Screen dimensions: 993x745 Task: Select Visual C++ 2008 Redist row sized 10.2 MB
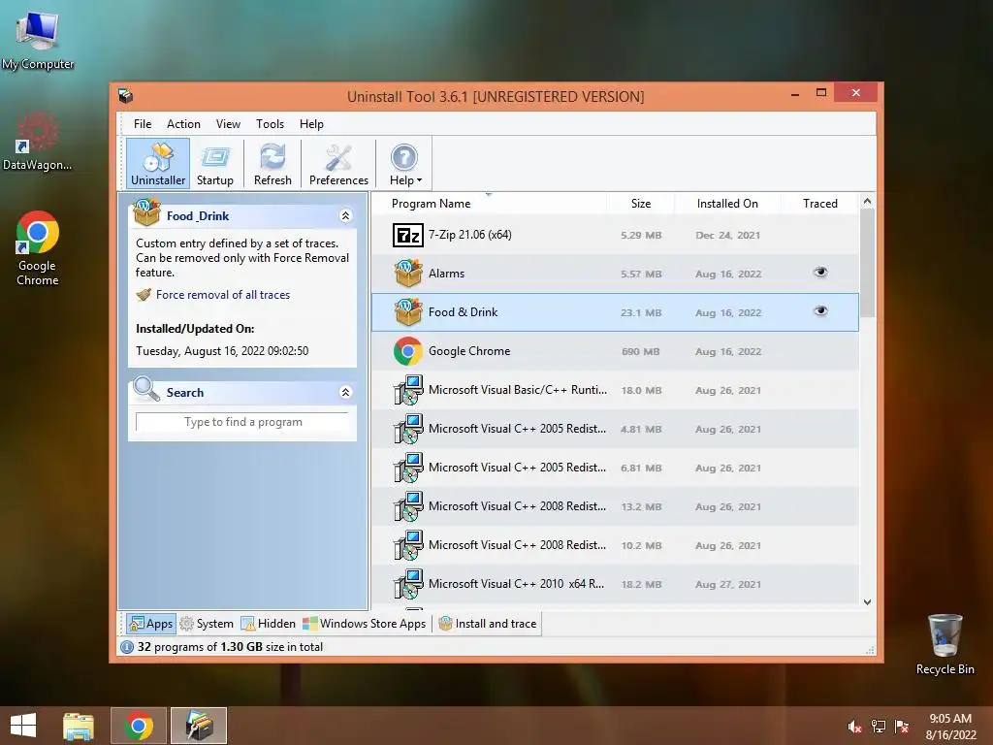(x=615, y=545)
